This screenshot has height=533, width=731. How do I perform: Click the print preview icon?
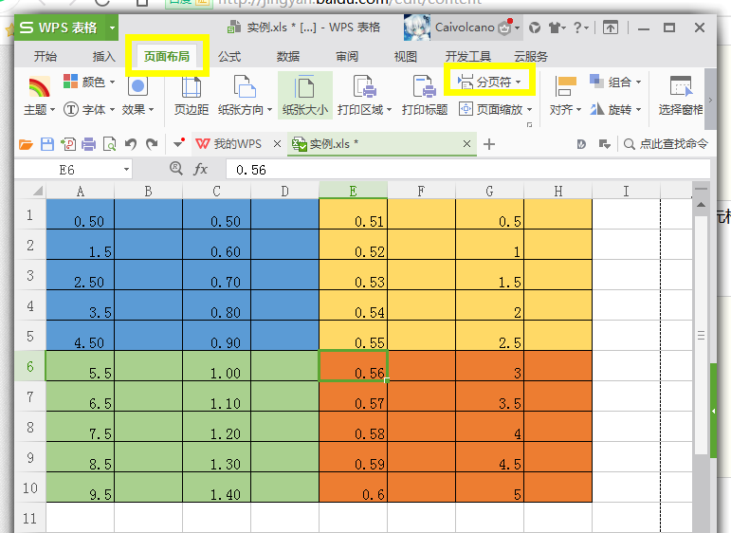110,144
